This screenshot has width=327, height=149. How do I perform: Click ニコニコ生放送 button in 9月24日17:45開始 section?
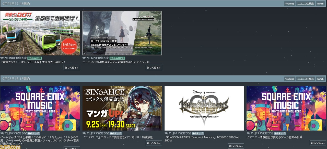[x=305, y=4]
